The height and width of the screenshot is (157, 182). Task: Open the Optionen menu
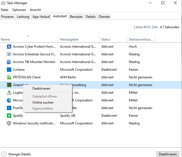point(19,10)
